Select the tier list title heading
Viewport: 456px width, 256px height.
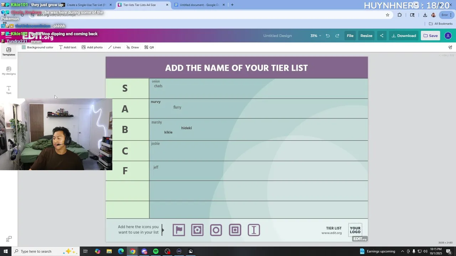click(236, 68)
